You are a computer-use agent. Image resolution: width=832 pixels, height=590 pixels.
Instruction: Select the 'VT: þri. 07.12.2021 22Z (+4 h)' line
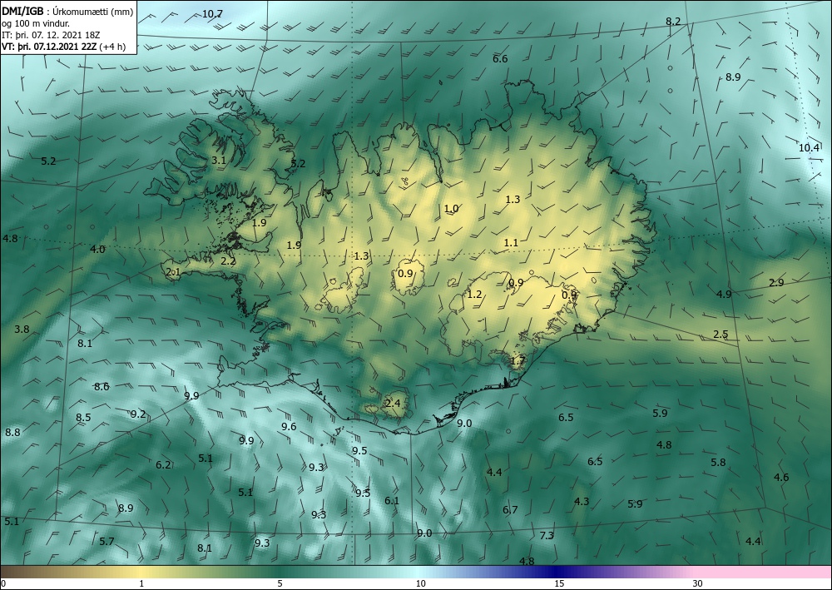pos(64,46)
